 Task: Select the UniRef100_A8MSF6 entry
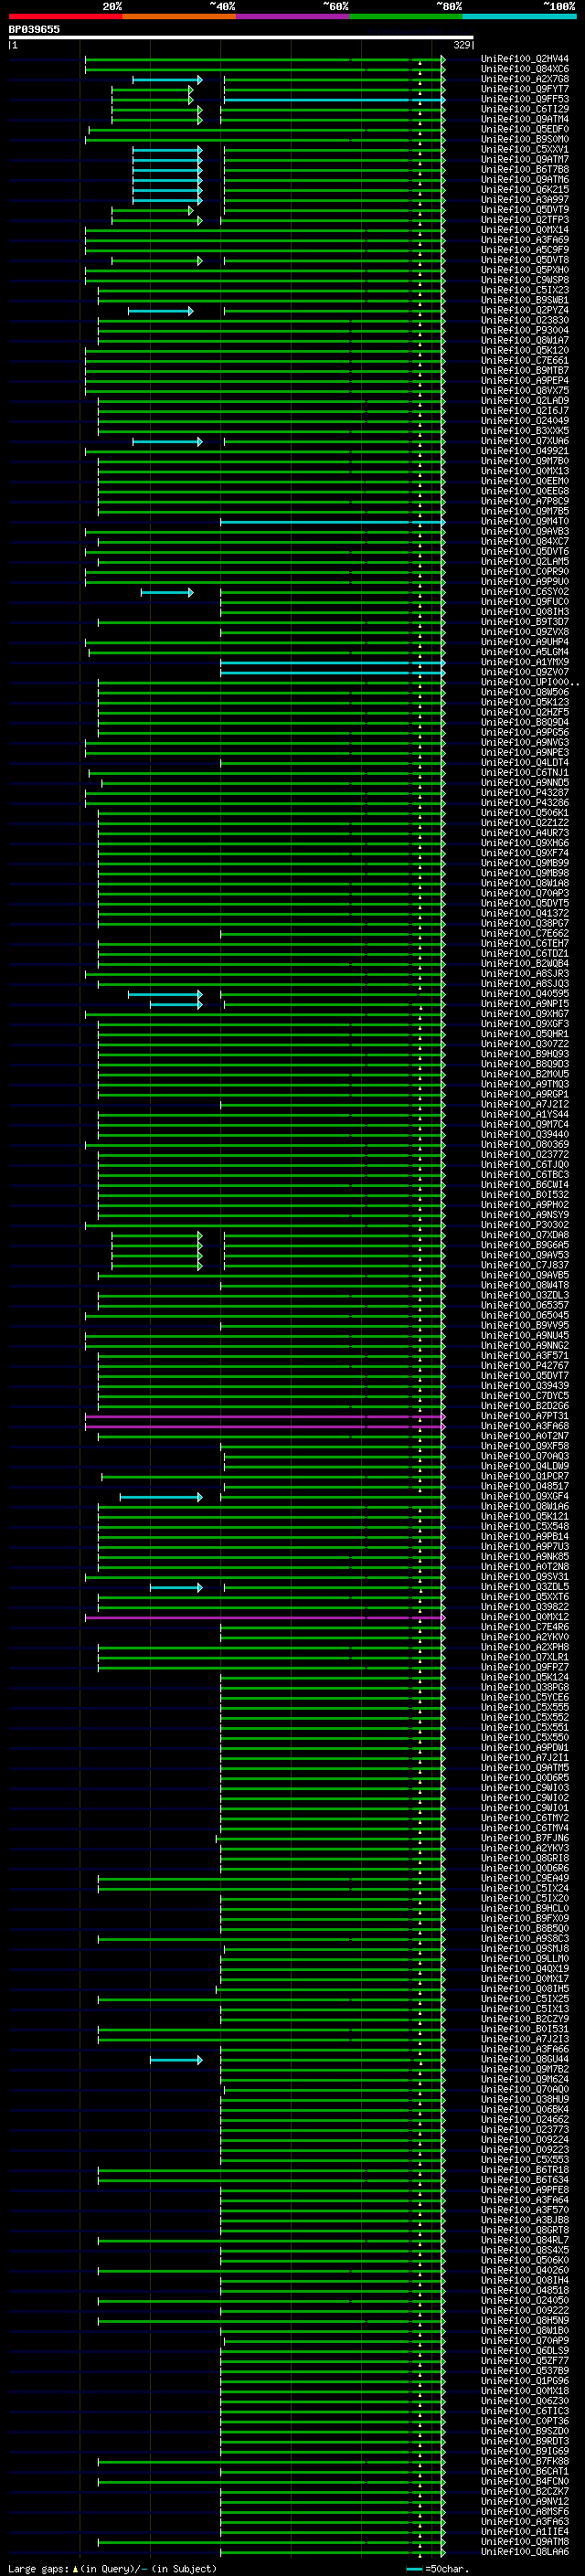pos(525,2512)
